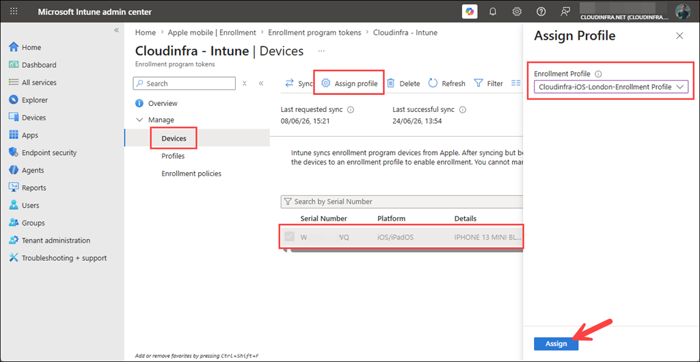This screenshot has height=362, width=700.
Task: Collapse the Manage section
Action: pos(139,120)
